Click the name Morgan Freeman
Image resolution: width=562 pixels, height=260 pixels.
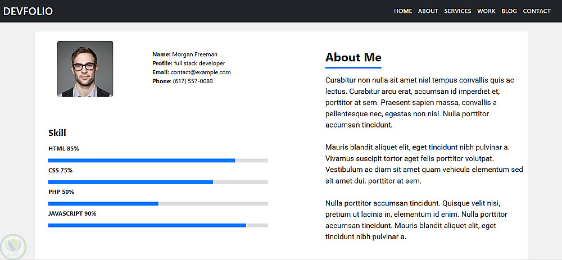click(x=194, y=54)
